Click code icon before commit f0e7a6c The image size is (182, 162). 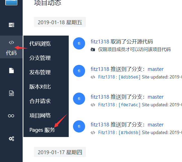point(93,105)
